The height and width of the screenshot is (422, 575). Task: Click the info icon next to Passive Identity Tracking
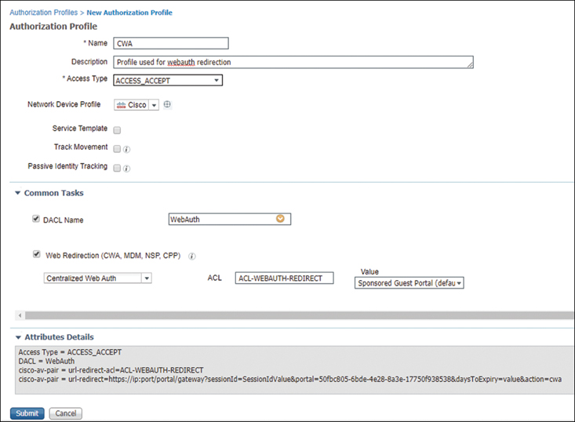126,168
